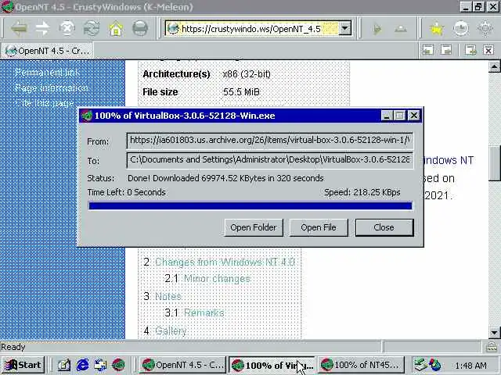Click the From URL field
Image resolution: width=501 pixels, height=375 pixels.
click(x=269, y=141)
